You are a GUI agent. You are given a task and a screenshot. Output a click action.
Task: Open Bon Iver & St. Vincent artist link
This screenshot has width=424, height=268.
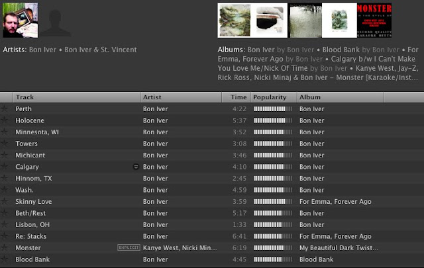(101, 50)
